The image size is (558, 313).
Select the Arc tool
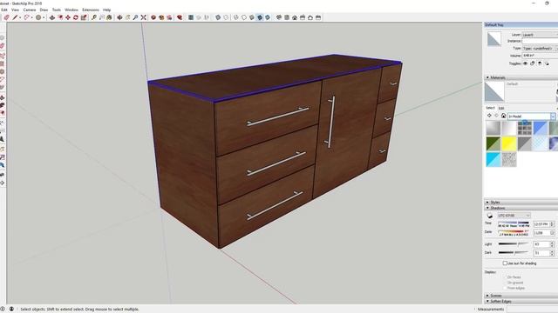(27, 17)
